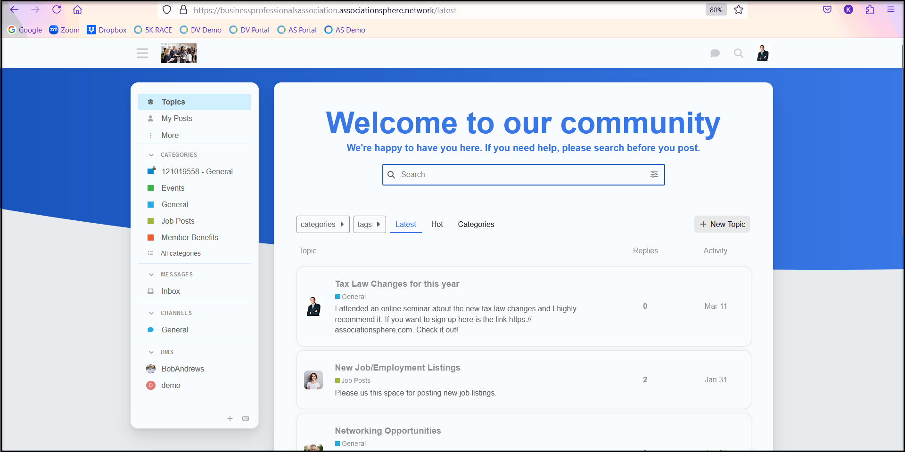Collapse the CATEGORIES section
Viewport: 905px width, 452px height.
pos(173,155)
